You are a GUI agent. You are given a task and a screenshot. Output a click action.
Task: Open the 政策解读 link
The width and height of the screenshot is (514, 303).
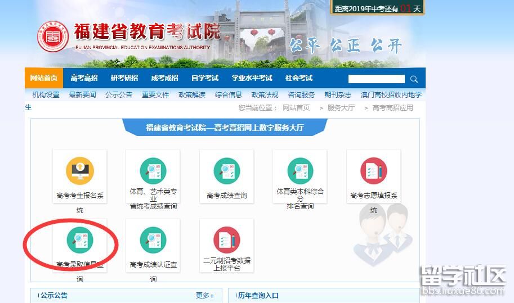pyautogui.click(x=192, y=94)
